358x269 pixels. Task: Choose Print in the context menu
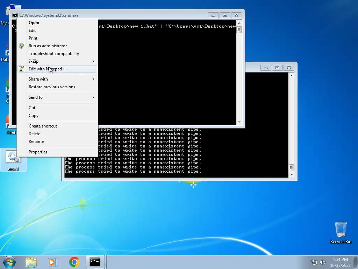[57, 38]
